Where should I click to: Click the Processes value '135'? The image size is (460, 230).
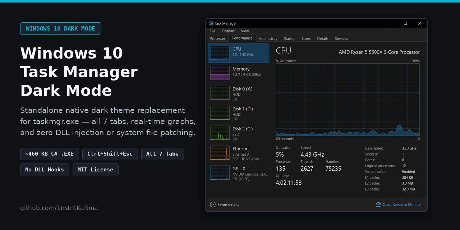pyautogui.click(x=280, y=169)
